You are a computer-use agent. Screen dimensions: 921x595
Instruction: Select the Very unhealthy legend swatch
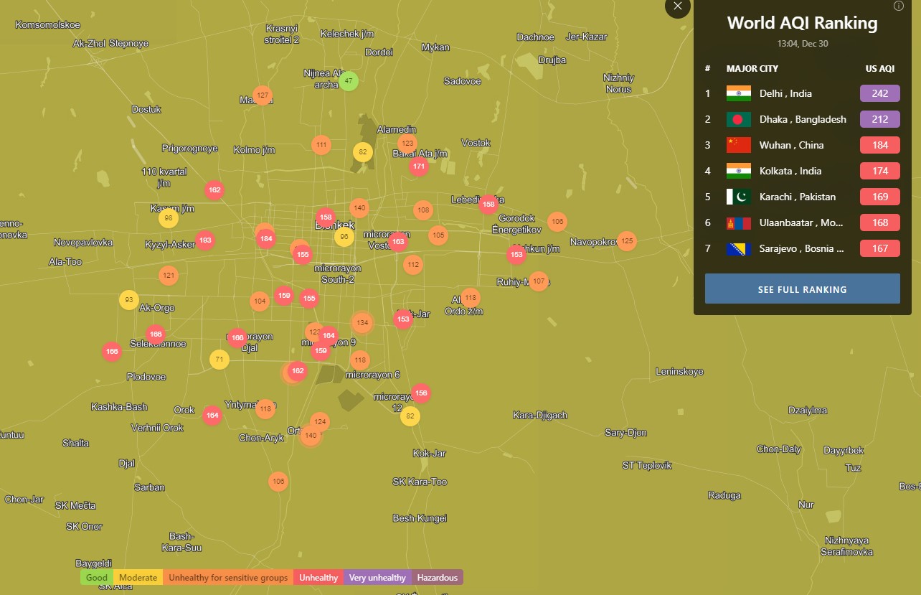tap(377, 578)
